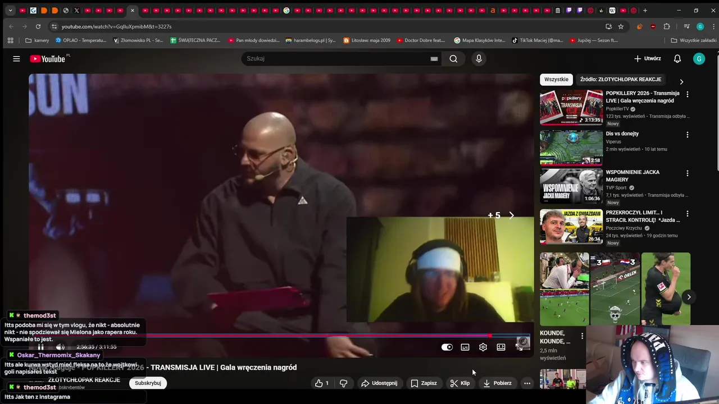The width and height of the screenshot is (719, 404).
Task: Pause the video playback
Action: pos(40,347)
